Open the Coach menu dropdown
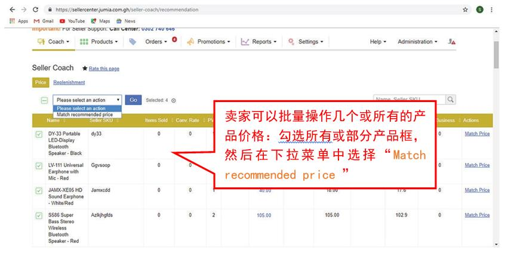Image resolution: width=508 pixels, height=256 pixels. click(54, 42)
